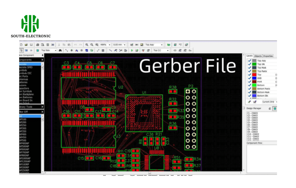Open the Current Only dropdown
296x188 pixels.
click(x=268, y=102)
